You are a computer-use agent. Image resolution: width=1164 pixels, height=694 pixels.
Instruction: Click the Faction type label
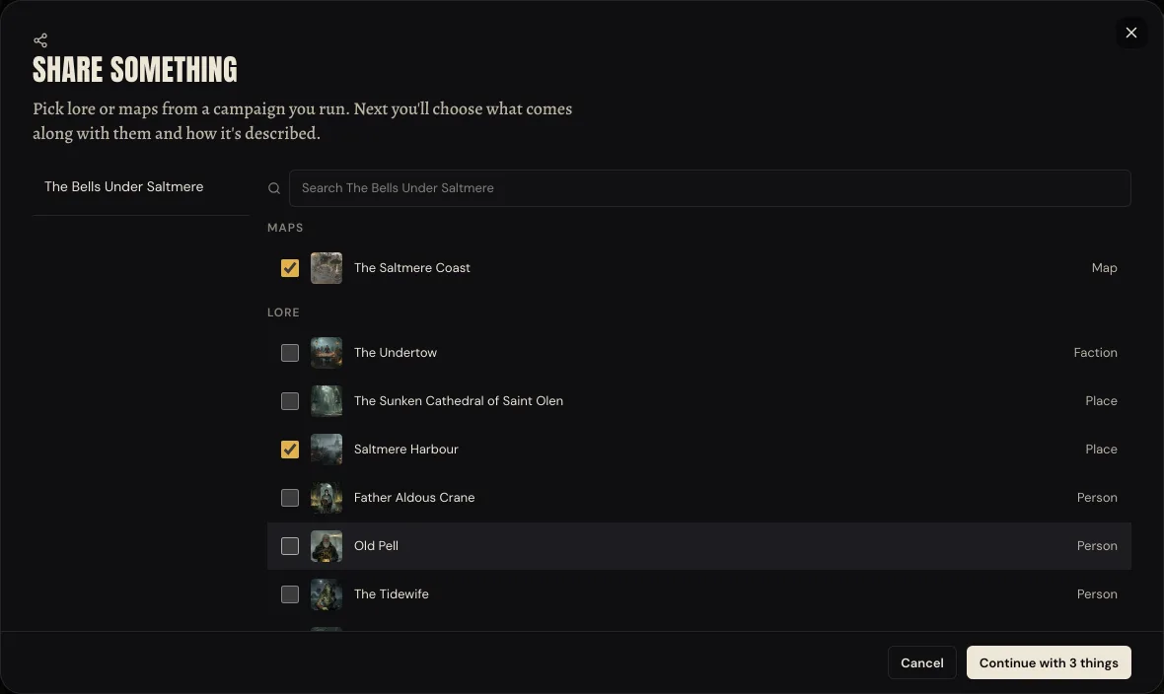pyautogui.click(x=1095, y=353)
